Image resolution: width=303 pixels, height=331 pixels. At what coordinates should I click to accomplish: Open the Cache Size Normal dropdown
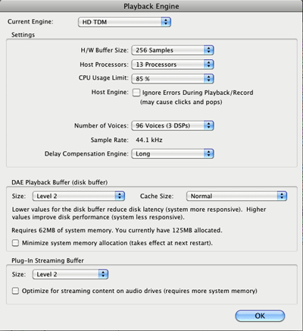[x=236, y=196]
